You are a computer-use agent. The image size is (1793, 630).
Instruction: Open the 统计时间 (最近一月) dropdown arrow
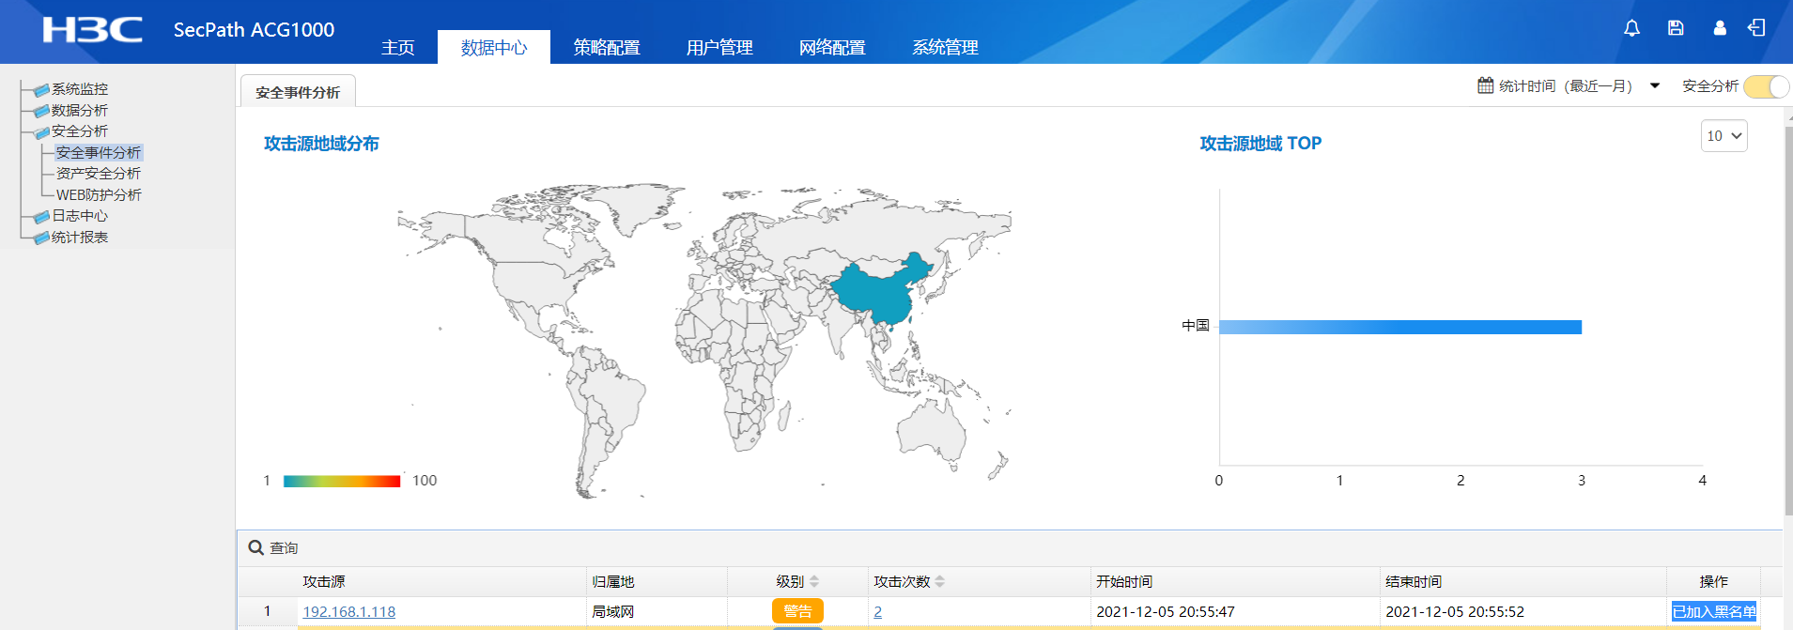1655,86
